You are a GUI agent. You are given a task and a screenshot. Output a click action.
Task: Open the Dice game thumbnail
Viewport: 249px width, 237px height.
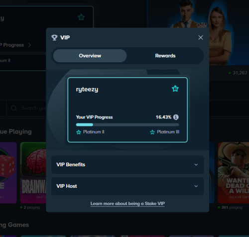(x=8, y=173)
